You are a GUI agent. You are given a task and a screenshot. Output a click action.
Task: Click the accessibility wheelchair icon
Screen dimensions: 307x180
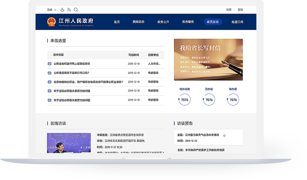[x=62, y=10]
